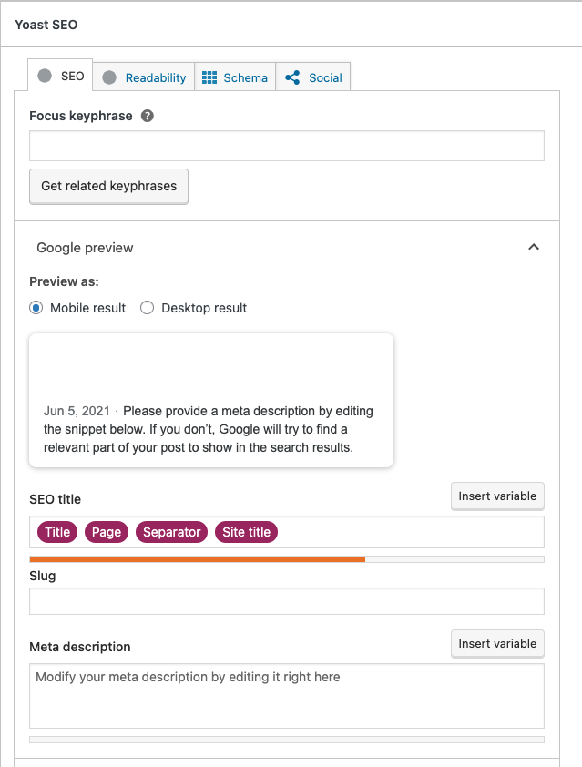Click the Focus keyphrase input field
Viewport: 582px width, 767px height.
click(287, 146)
